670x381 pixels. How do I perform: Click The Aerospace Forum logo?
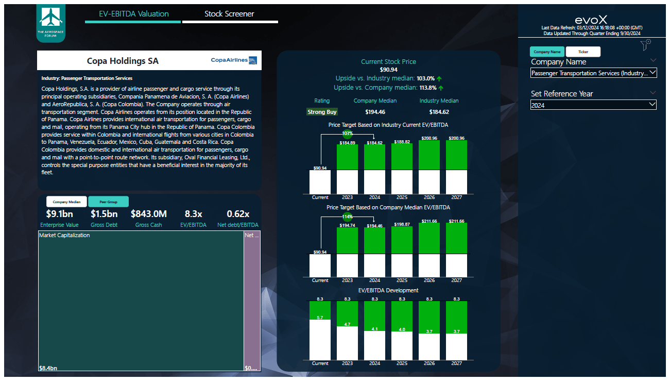(x=50, y=22)
